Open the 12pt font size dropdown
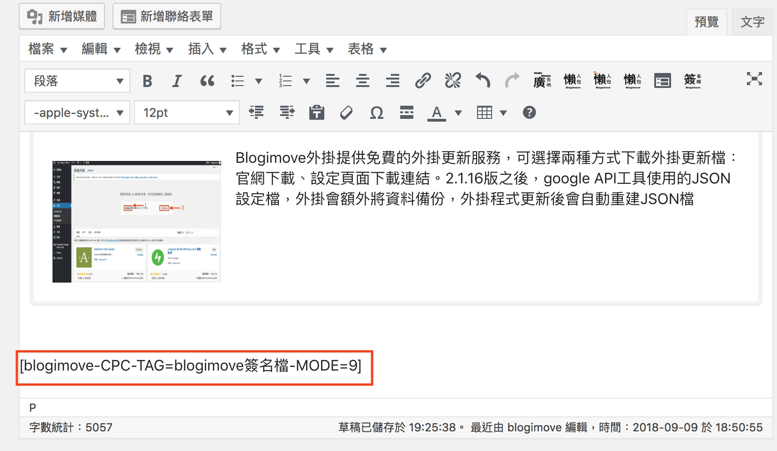Viewport: 777px width, 451px height. pyautogui.click(x=187, y=112)
